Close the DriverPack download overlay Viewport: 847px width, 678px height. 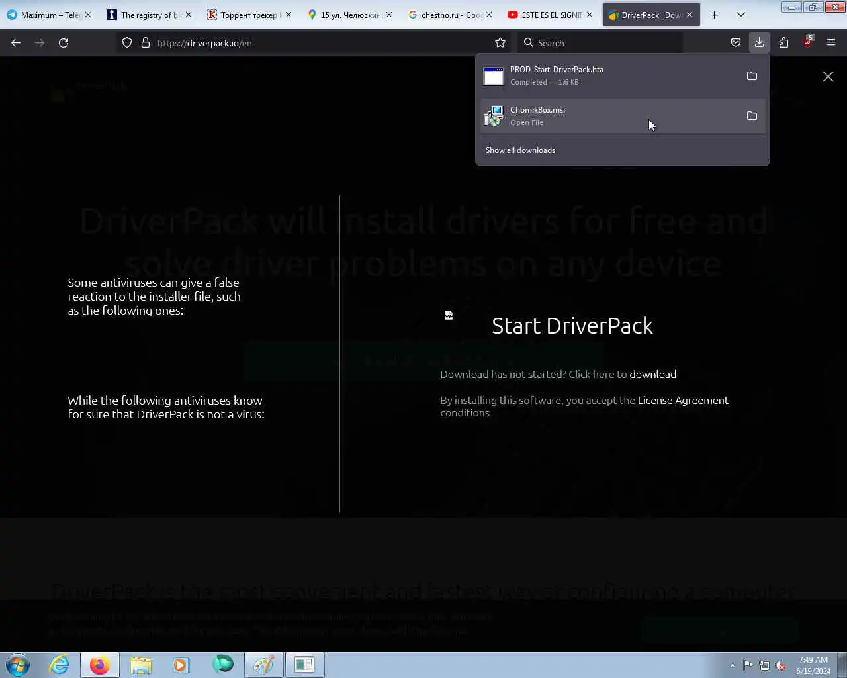click(x=828, y=77)
